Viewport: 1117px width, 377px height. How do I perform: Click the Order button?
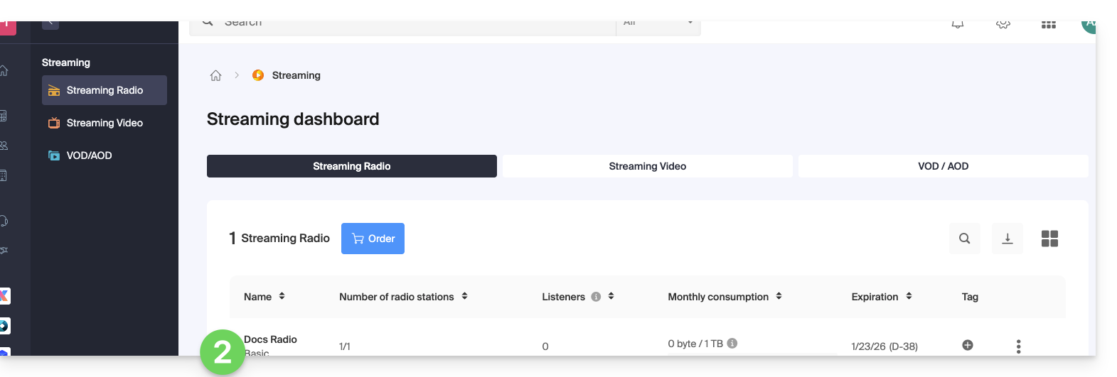click(x=373, y=239)
